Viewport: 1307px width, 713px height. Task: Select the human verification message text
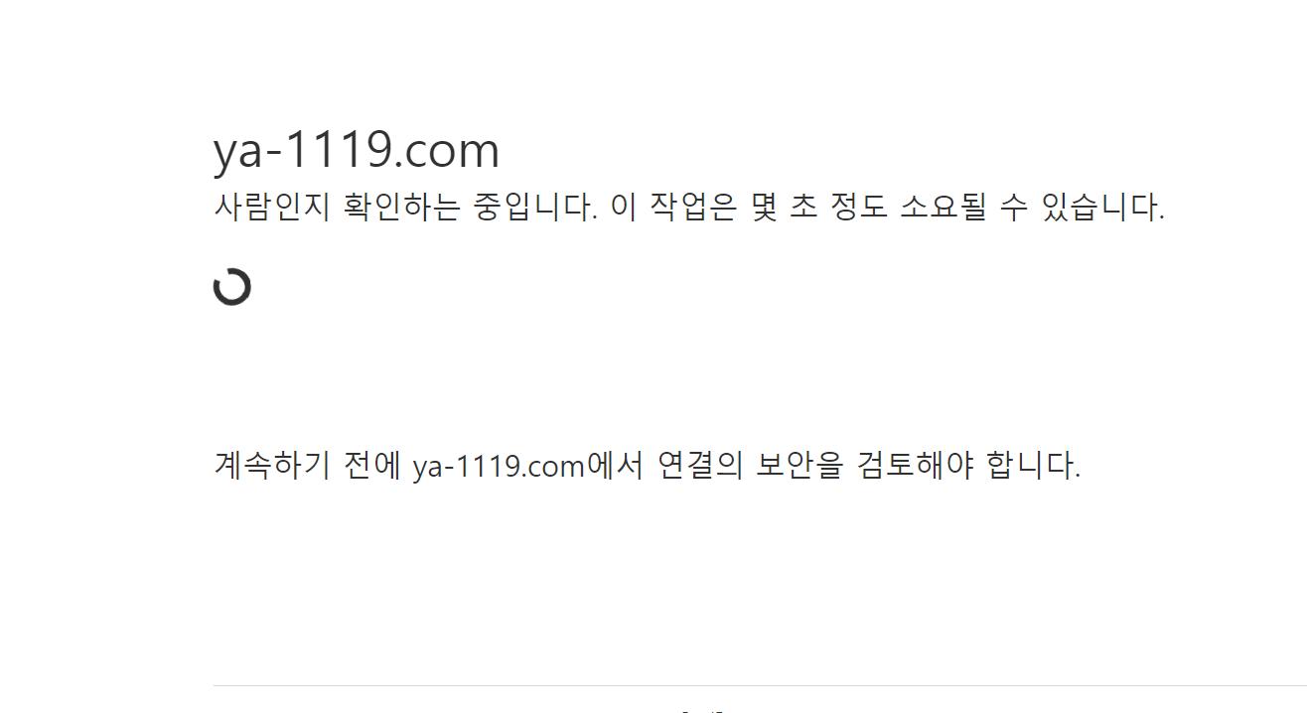689,208
